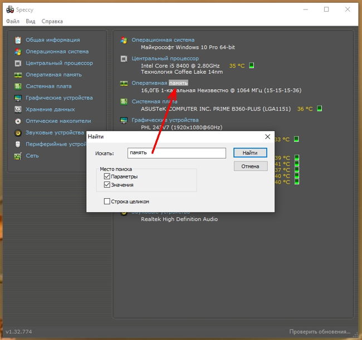
Task: Open Оперативная память heading in summary
Action: [x=160, y=83]
